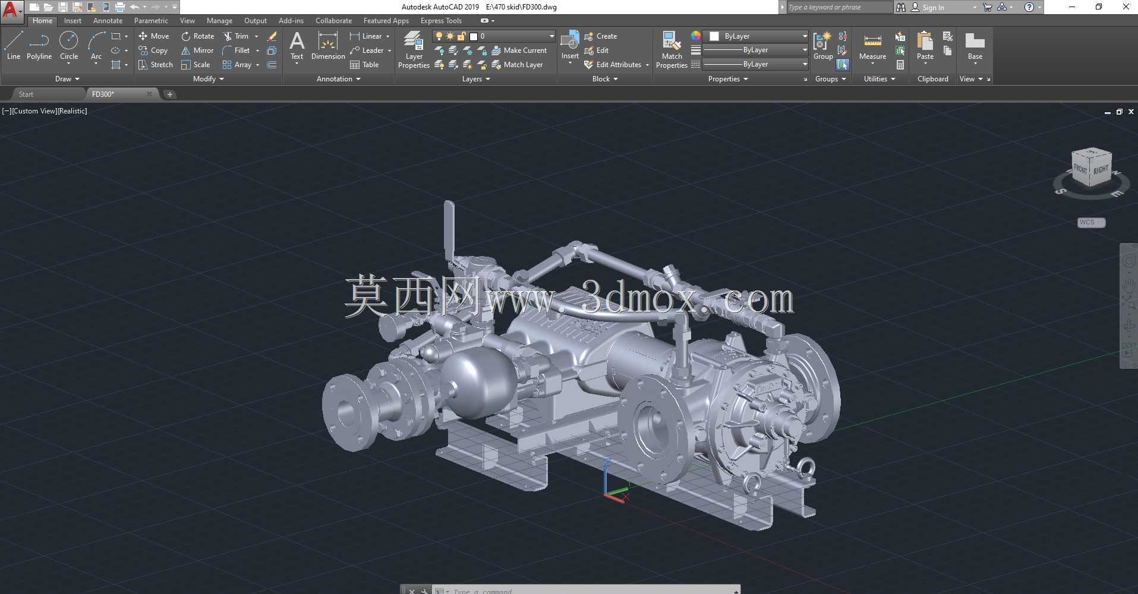Click the Sign In button
The height and width of the screenshot is (594, 1138).
pos(928,7)
